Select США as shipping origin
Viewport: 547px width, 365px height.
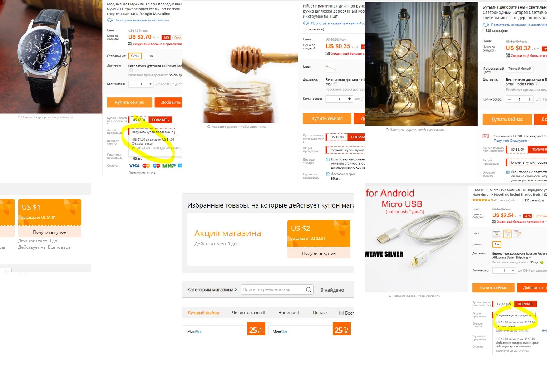point(150,56)
